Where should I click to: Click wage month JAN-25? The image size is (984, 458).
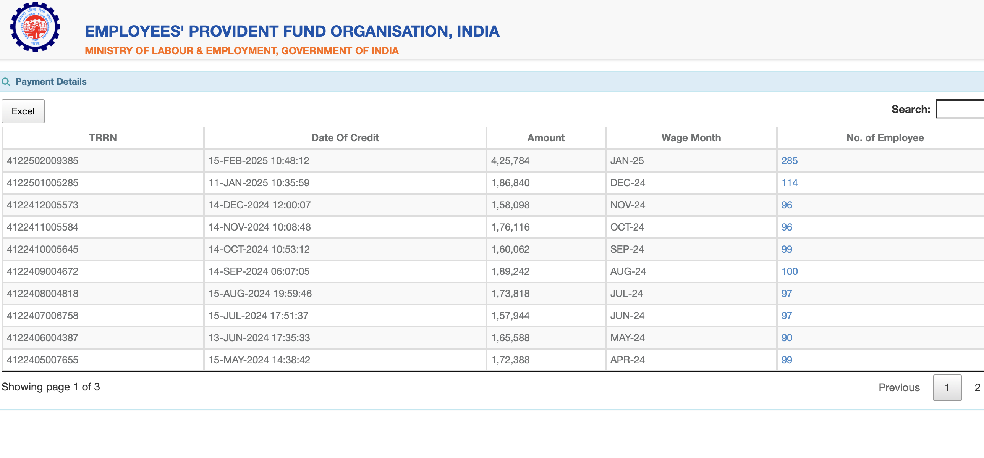pyautogui.click(x=626, y=161)
